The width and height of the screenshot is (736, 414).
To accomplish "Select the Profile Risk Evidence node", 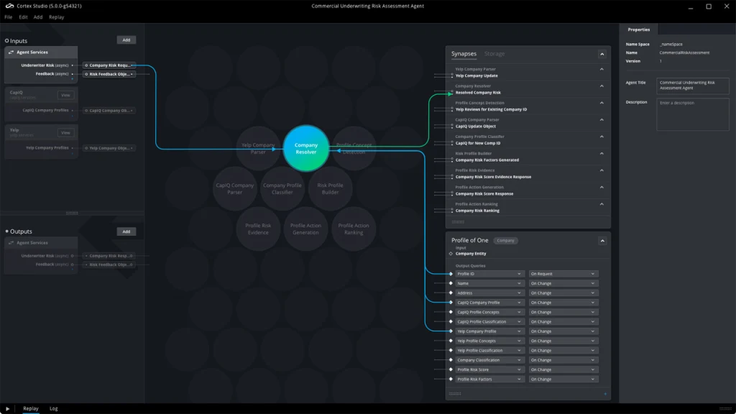I will (x=259, y=228).
